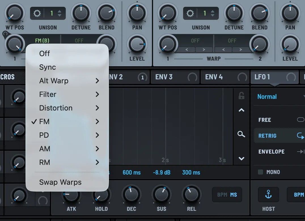Open oscillator A unison settings gear

coord(37,13)
